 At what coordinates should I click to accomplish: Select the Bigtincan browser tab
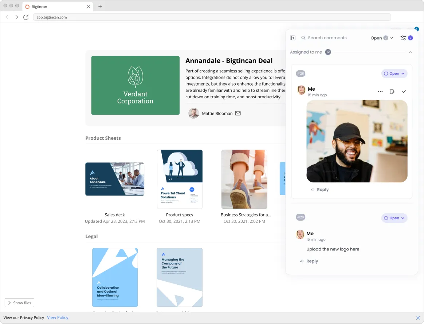click(x=57, y=7)
